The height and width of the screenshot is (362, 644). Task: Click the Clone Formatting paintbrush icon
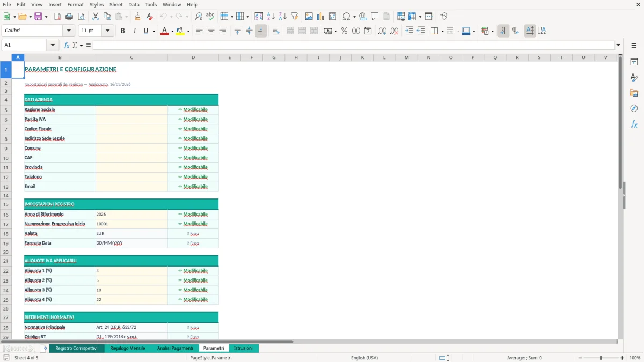tap(137, 17)
